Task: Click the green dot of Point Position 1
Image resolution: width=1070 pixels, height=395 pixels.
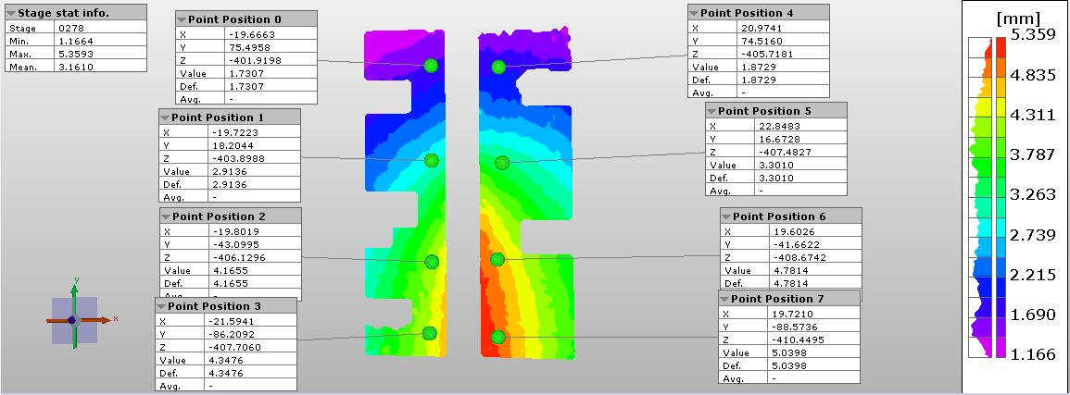Action: pos(431,160)
